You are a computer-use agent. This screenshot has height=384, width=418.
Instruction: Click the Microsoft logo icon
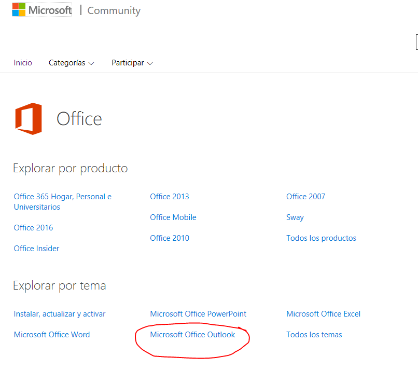(x=19, y=10)
